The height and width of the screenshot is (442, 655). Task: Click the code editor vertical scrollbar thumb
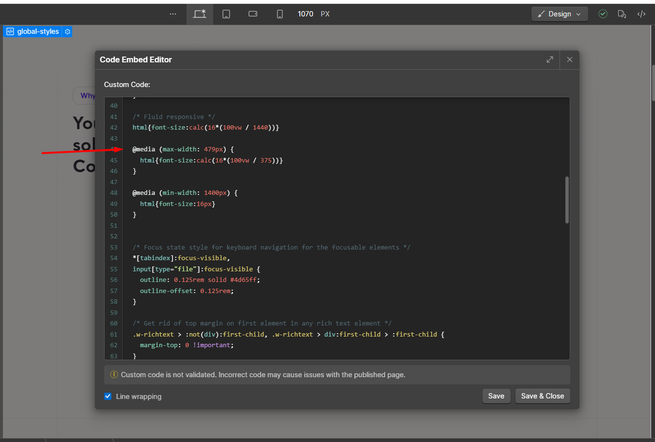click(x=567, y=200)
